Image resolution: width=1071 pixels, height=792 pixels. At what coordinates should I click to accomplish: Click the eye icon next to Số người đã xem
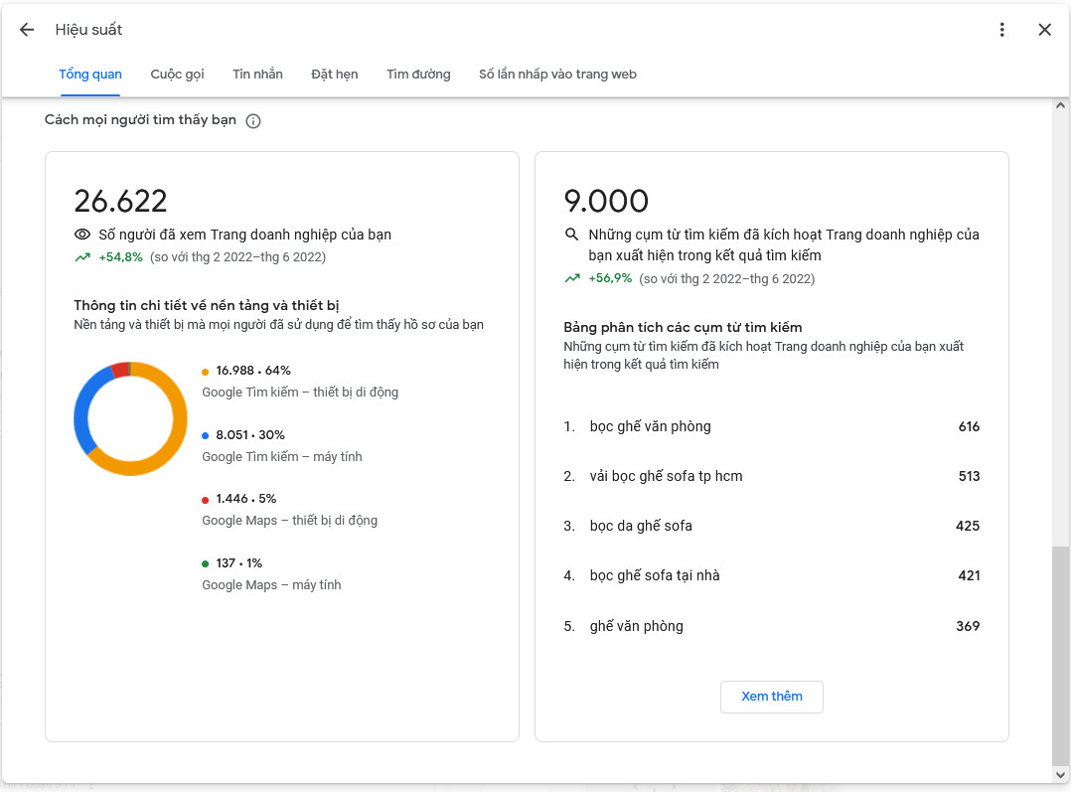click(81, 235)
